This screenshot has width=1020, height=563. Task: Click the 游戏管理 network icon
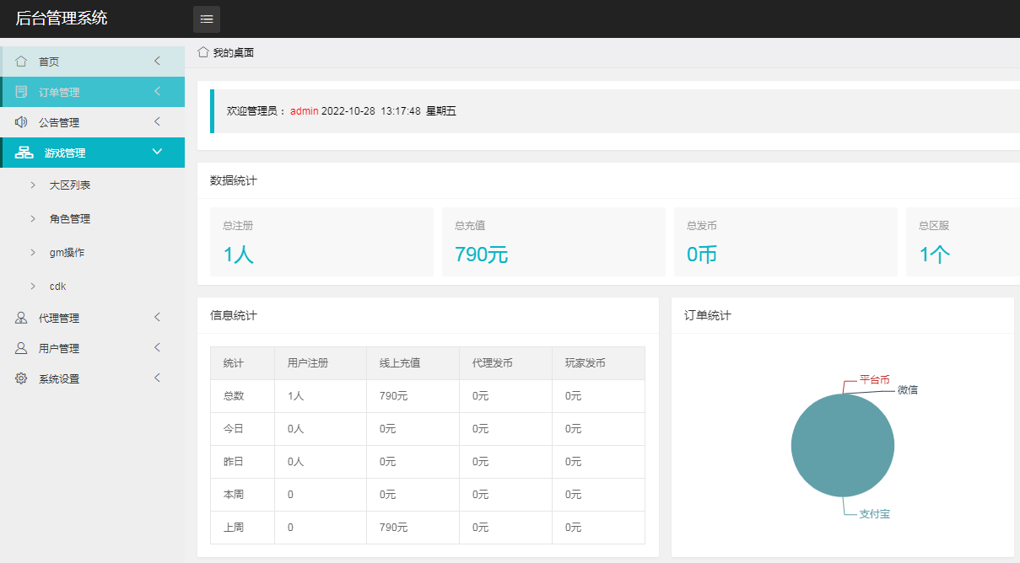point(24,153)
